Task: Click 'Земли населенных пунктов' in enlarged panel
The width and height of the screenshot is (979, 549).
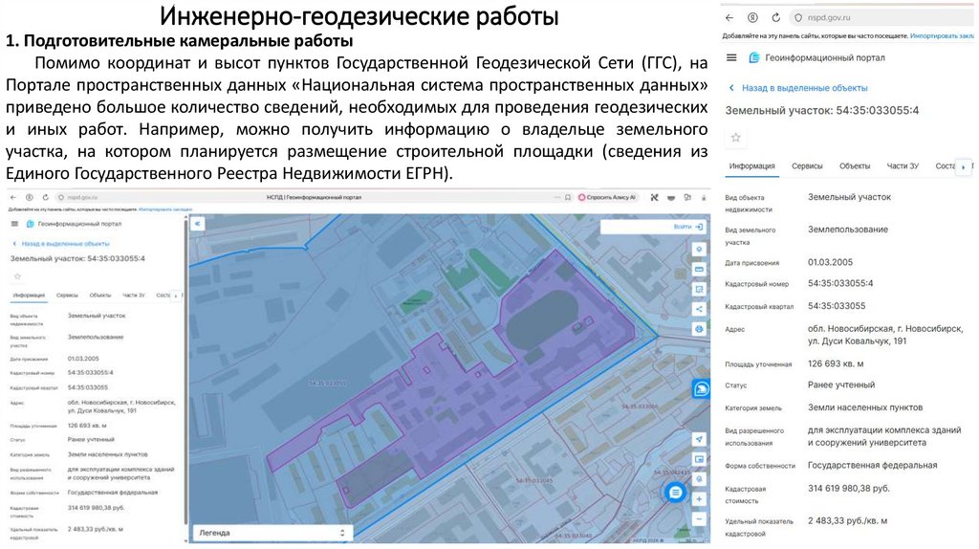Action: (864, 407)
